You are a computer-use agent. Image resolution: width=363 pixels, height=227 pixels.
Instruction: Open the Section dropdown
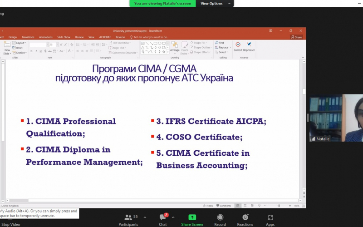(20, 53)
